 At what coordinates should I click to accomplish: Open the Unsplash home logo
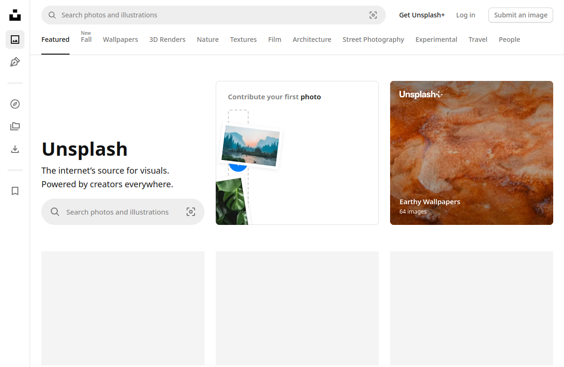[x=15, y=15]
